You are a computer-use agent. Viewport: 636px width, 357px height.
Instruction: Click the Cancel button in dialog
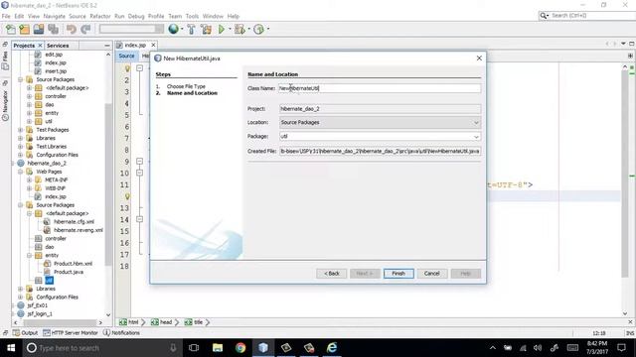(x=432, y=274)
